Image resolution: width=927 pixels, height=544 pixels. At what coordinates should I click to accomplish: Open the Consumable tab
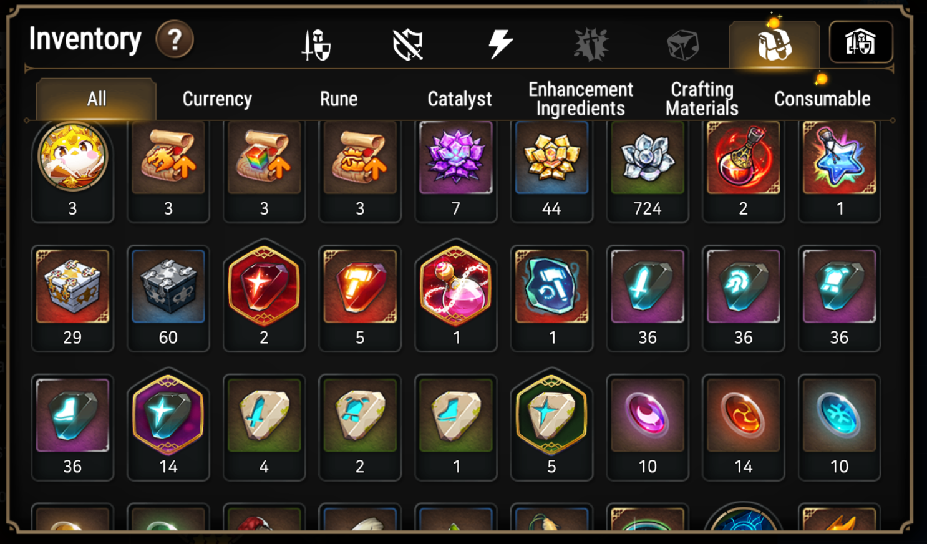click(822, 99)
